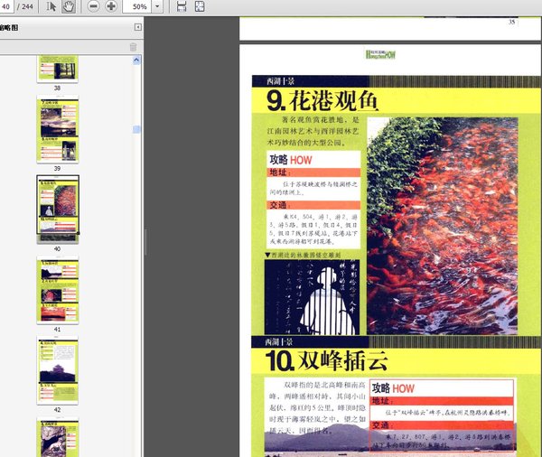
Task: Click the fit width scrolling icon
Action: (182, 6)
